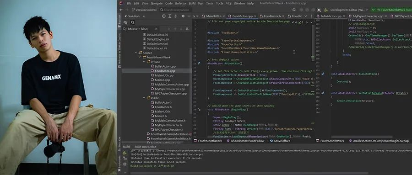Click MoveOffset breadcrumb item
The width and height of the screenshot is (412, 175).
[280, 141]
